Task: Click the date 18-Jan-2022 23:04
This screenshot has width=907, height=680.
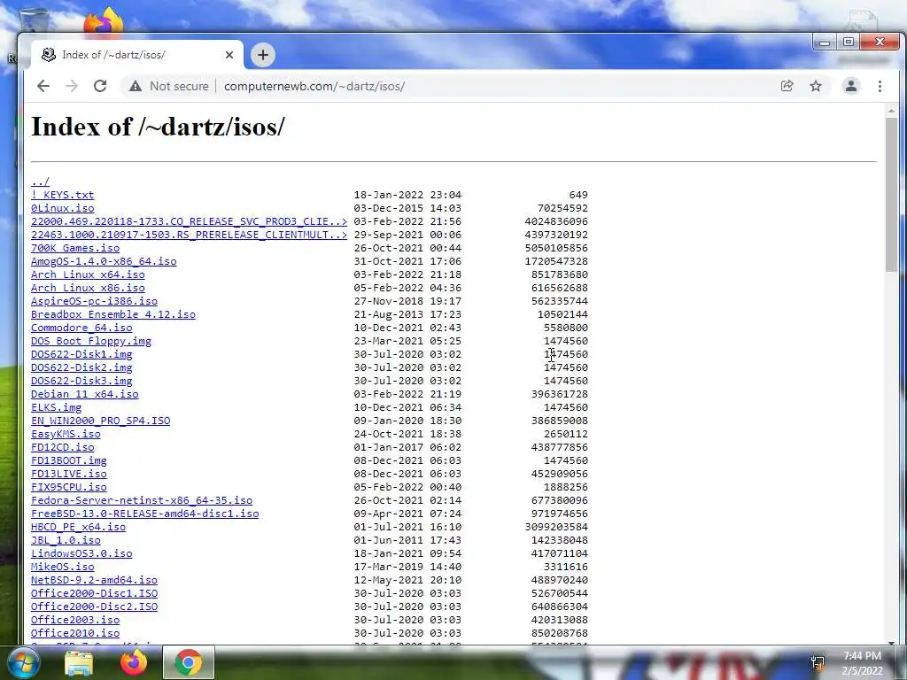Action: click(407, 195)
